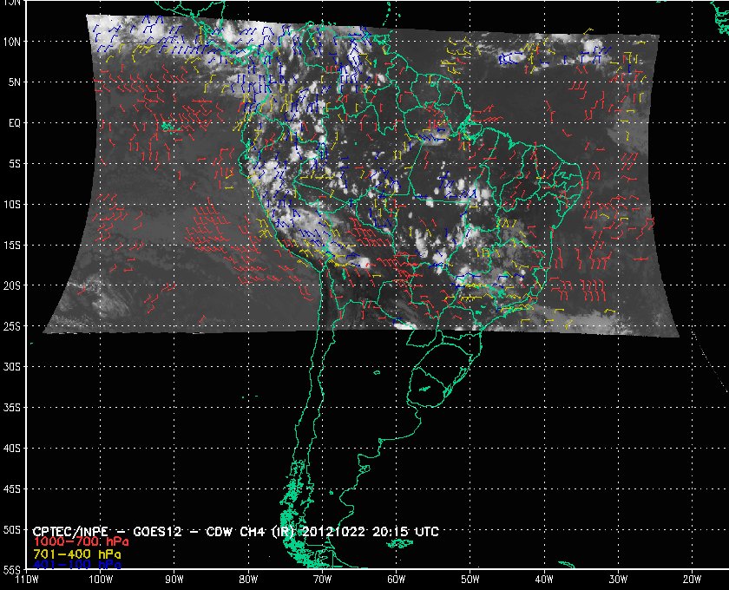This screenshot has width=729, height=590.
Task: Select the 70W longitude label
Action: point(322,580)
